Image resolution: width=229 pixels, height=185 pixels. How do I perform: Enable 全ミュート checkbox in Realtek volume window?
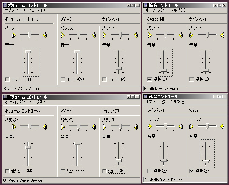coord(7,79)
